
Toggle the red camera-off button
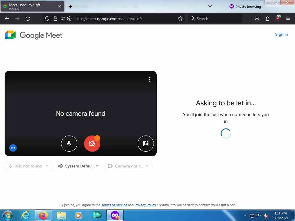[92, 144]
